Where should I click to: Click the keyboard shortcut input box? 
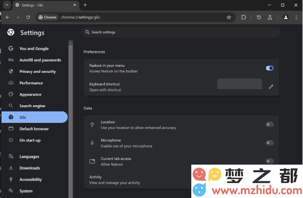[x=239, y=84]
